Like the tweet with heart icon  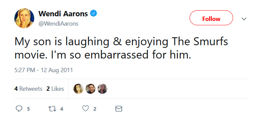point(85,109)
